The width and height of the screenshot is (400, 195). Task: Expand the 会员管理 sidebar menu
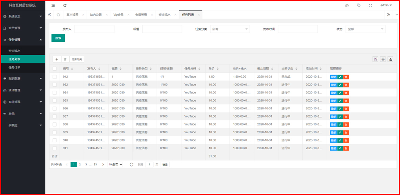pyautogui.click(x=22, y=28)
